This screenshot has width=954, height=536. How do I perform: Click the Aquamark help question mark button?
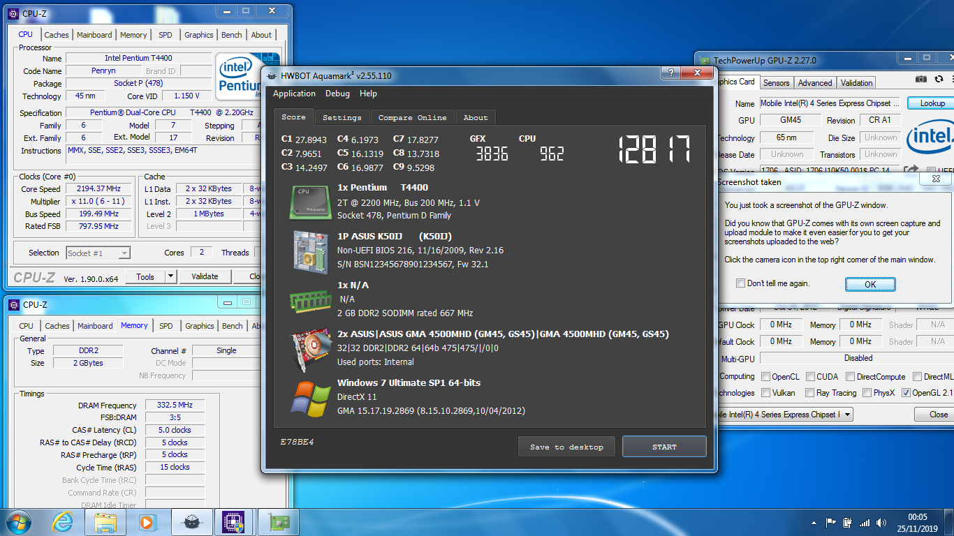pos(670,73)
